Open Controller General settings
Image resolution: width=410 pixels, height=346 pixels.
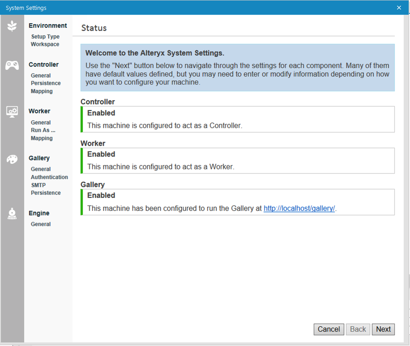(40, 75)
